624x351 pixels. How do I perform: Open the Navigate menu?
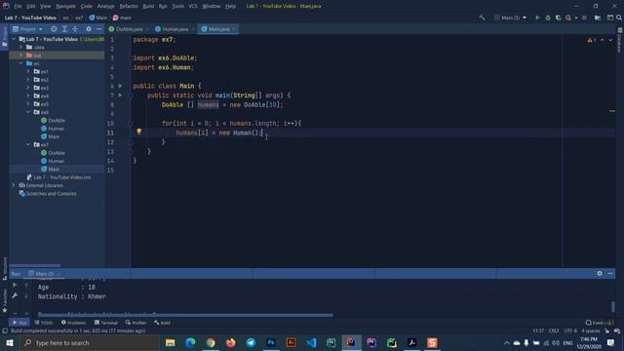point(65,6)
